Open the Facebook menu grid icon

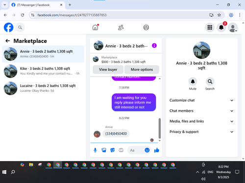[210, 27]
